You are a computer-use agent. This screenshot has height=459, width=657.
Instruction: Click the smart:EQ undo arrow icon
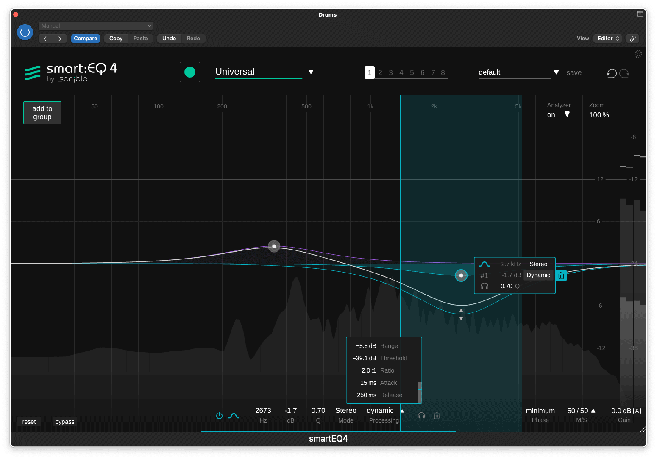(611, 73)
